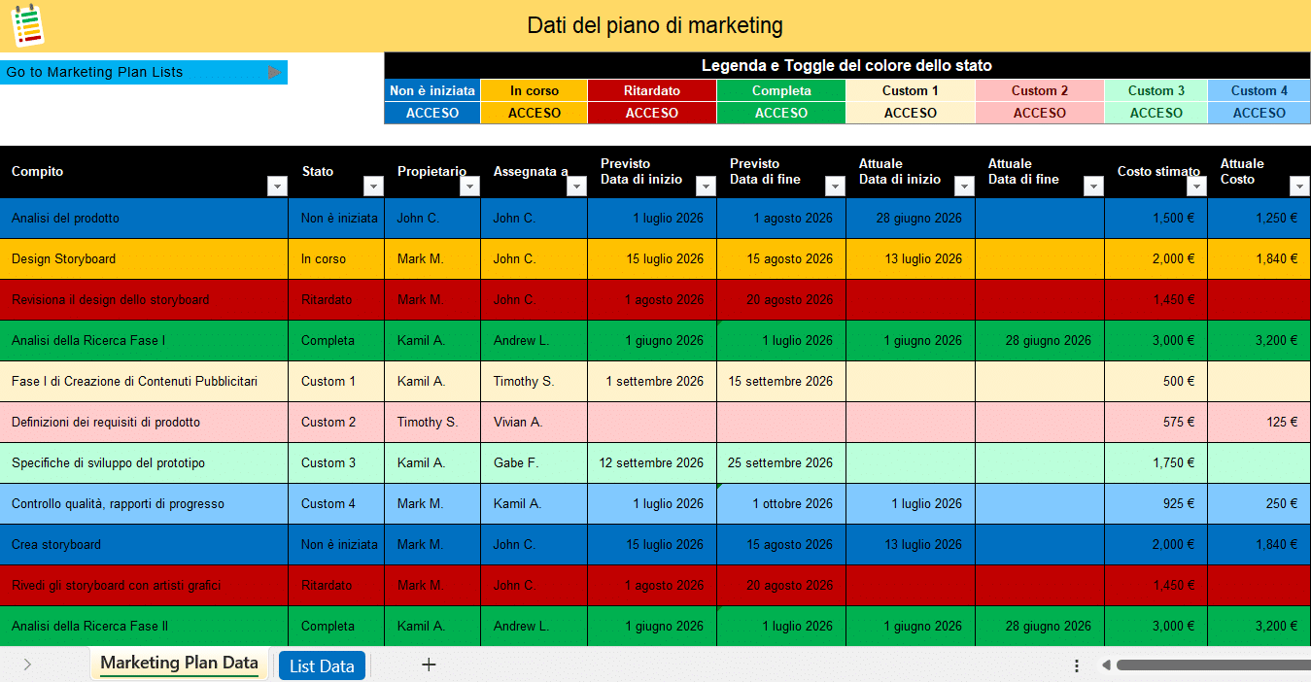
Task: Add a new sheet with plus icon
Action: point(429,665)
